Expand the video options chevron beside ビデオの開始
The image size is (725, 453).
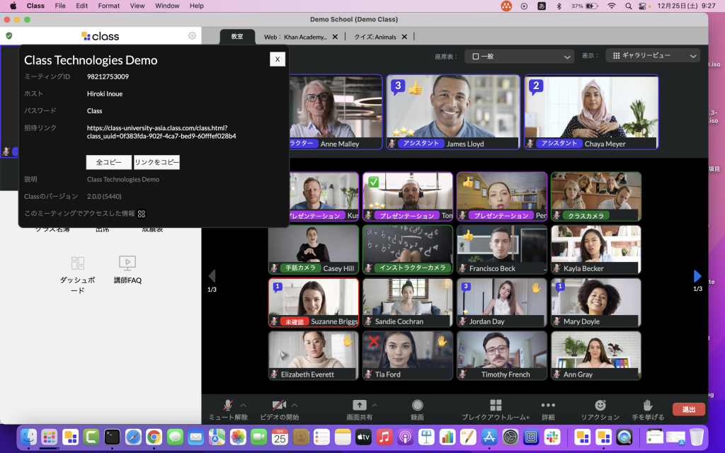(x=295, y=405)
